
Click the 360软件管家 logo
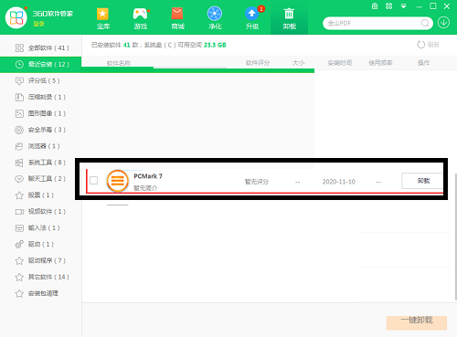16,17
